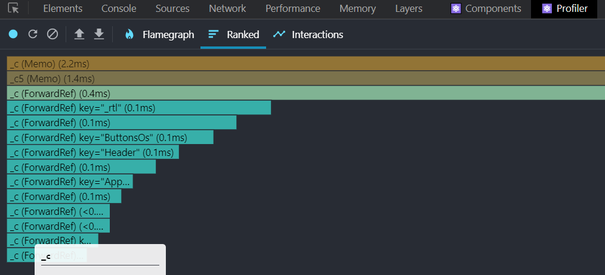Image resolution: width=605 pixels, height=275 pixels.
Task: Start profiling with the record button
Action: point(13,35)
